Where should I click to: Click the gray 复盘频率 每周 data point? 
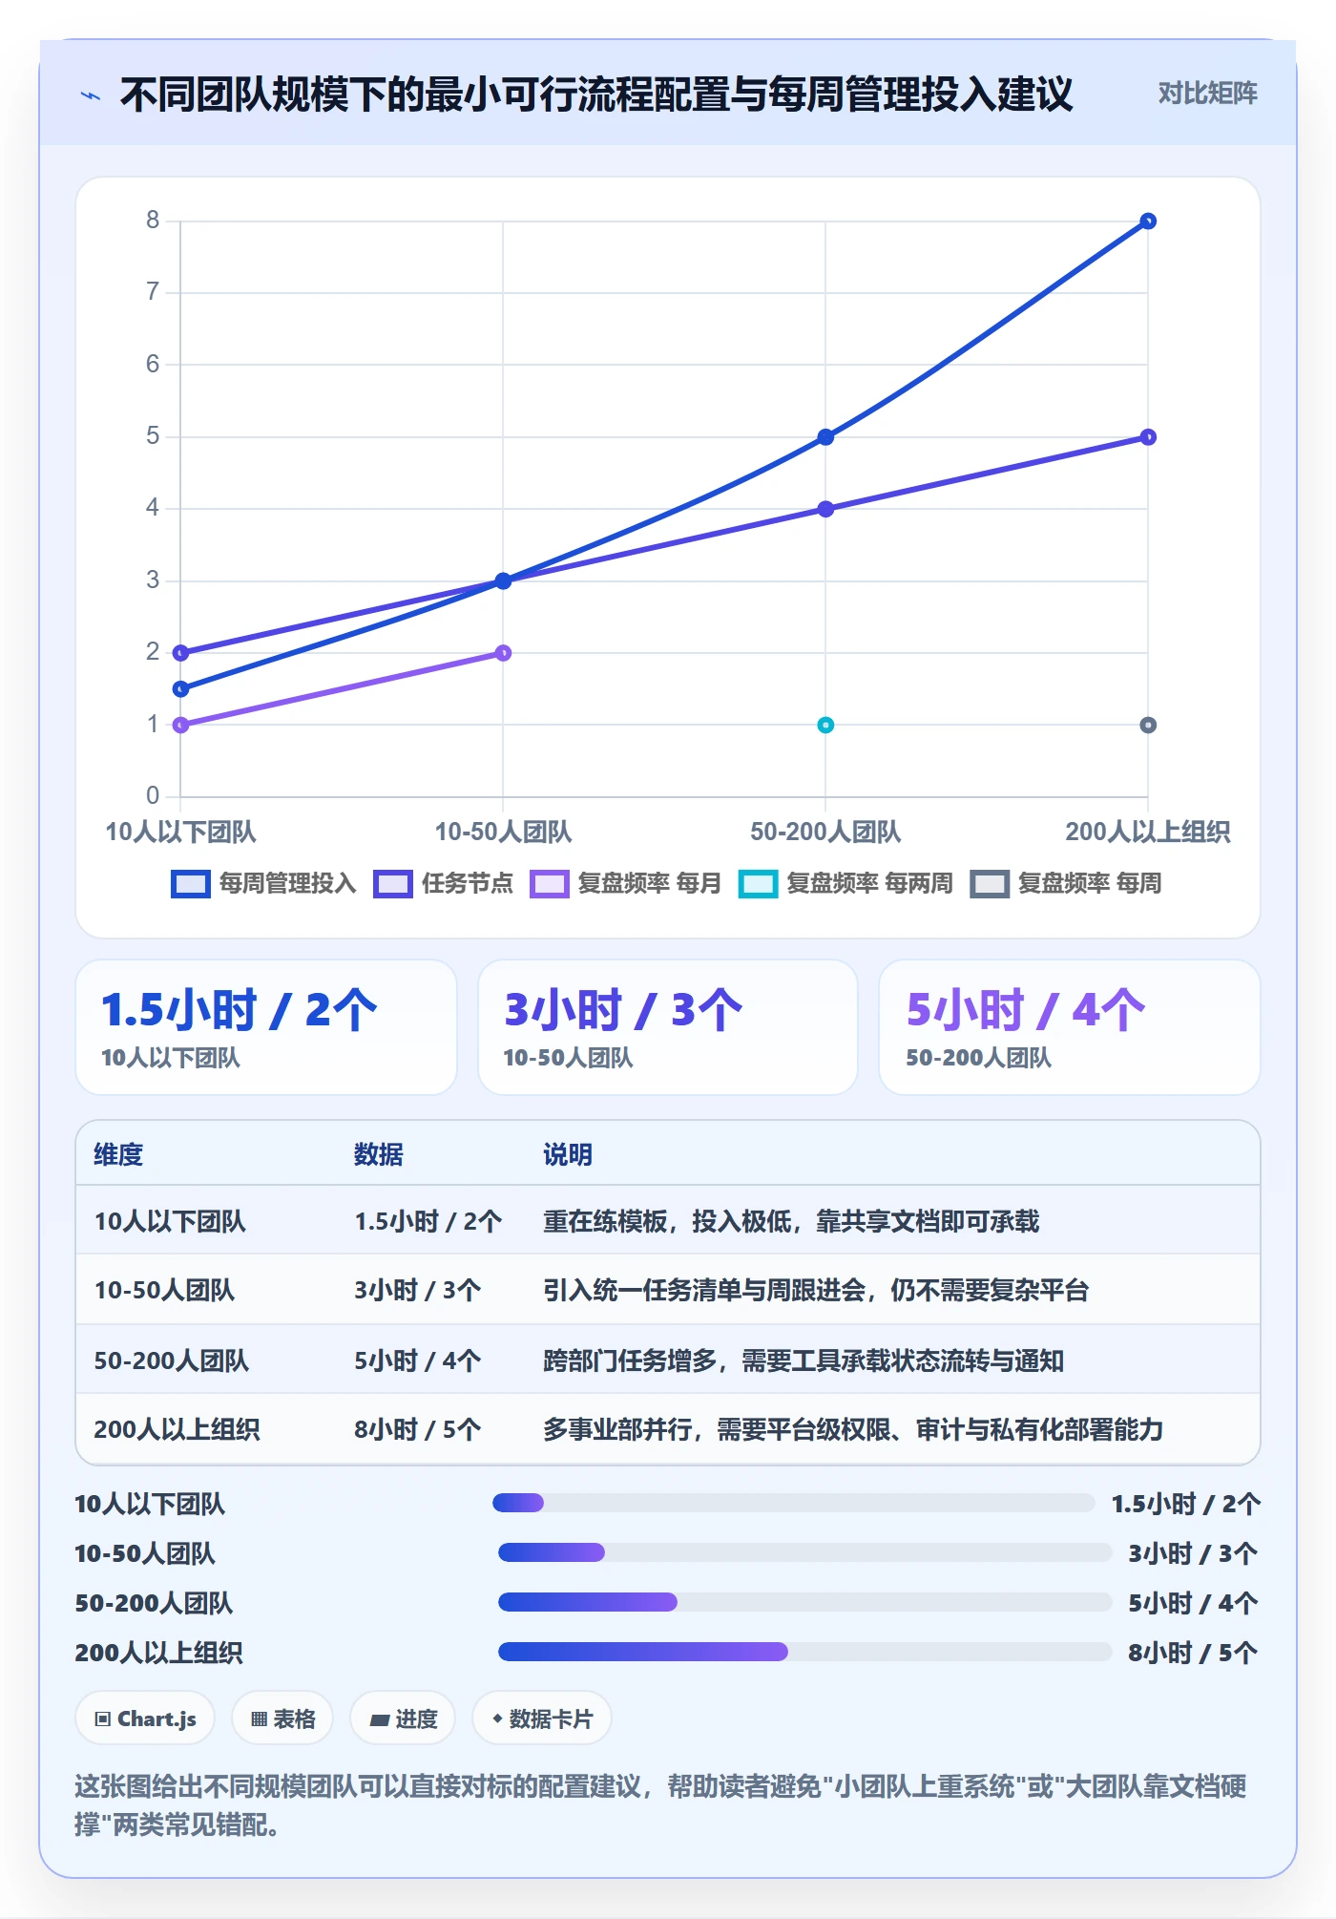1148,725
